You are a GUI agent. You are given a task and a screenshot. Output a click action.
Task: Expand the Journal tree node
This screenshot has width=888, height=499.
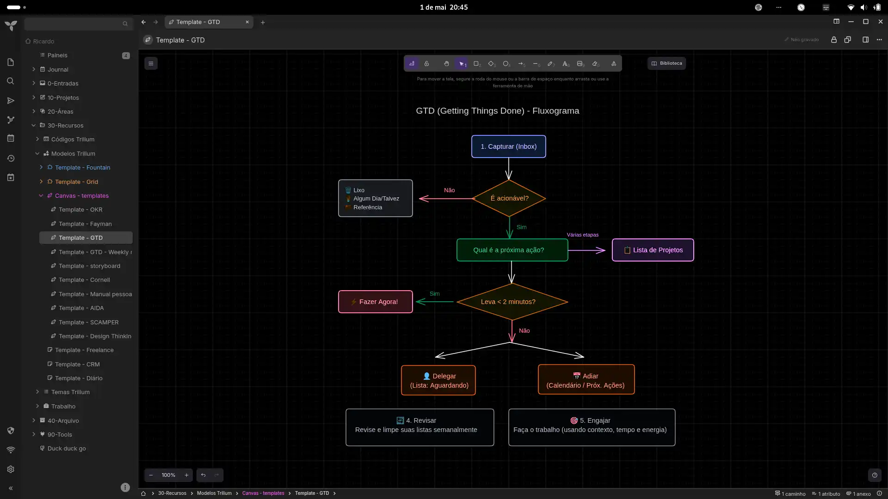click(x=34, y=69)
